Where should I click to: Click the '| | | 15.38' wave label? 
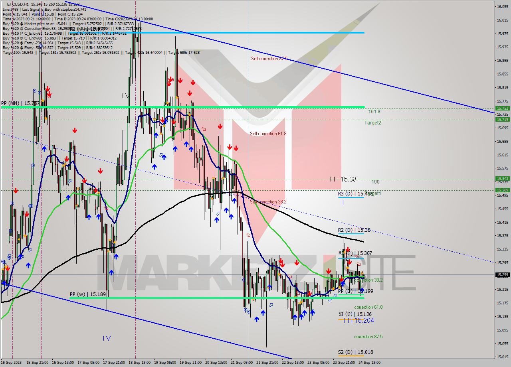(x=343, y=179)
